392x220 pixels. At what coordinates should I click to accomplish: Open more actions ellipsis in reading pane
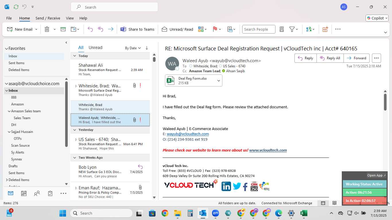[376, 58]
